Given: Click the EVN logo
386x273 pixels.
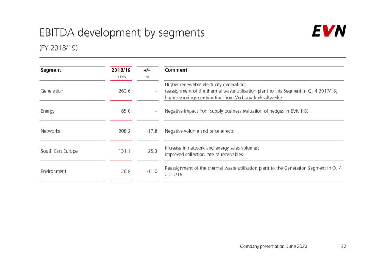Looking at the screenshot, I should [x=329, y=31].
